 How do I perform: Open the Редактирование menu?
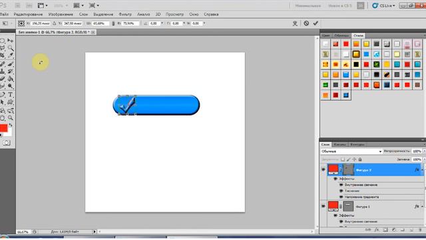[28, 14]
